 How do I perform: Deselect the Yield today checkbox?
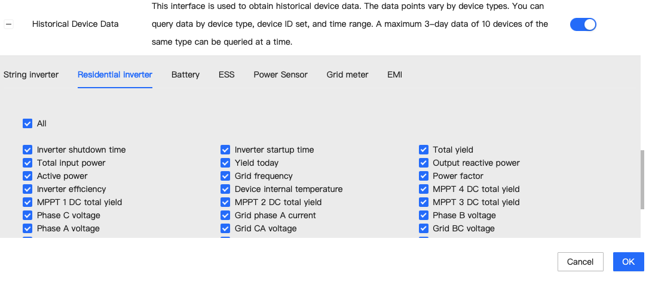225,163
